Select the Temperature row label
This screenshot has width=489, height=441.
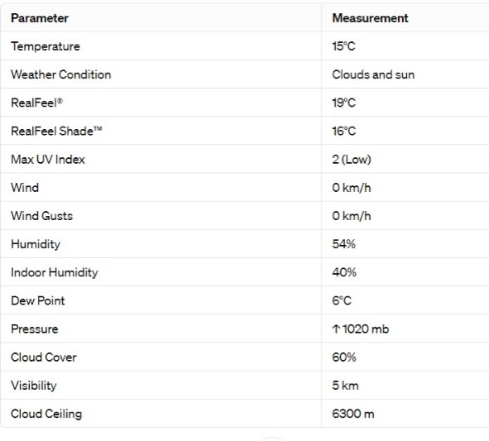[46, 46]
